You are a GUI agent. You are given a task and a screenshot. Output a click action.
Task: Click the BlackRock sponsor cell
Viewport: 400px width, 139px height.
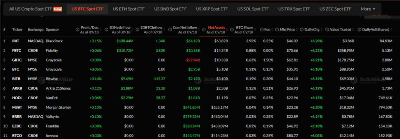click(x=54, y=41)
